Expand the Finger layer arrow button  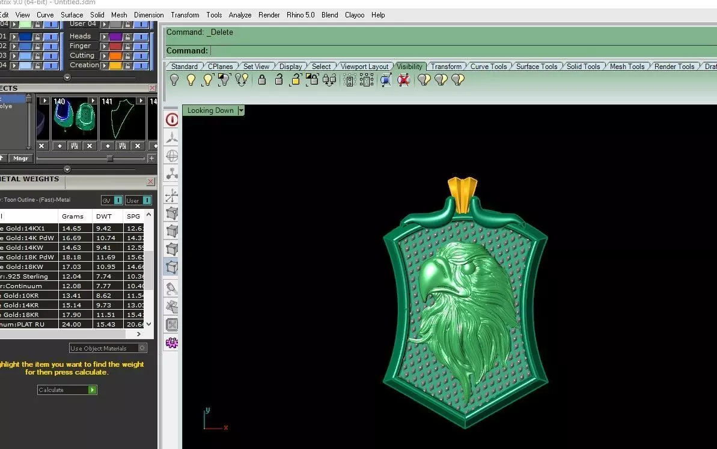(x=104, y=46)
